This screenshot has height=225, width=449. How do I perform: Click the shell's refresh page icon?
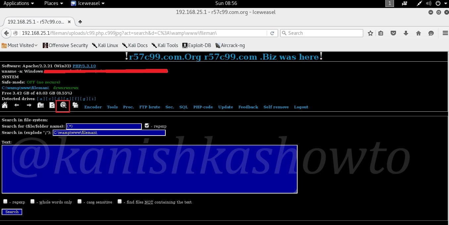click(52, 105)
